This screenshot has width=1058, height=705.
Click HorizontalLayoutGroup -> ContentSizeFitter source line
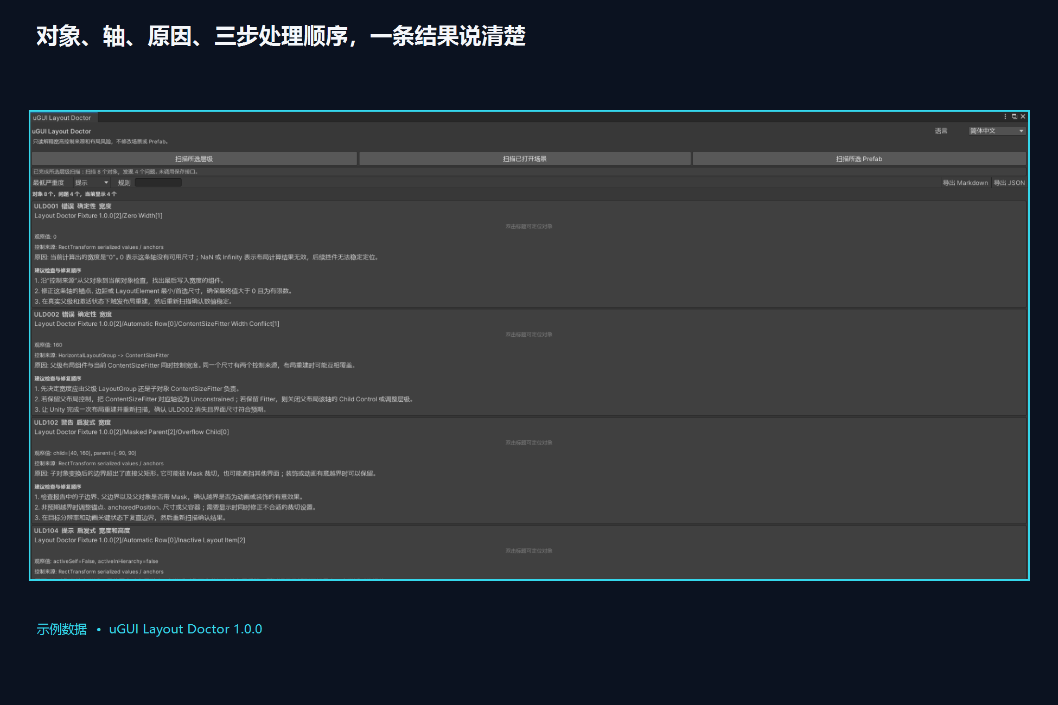click(101, 356)
